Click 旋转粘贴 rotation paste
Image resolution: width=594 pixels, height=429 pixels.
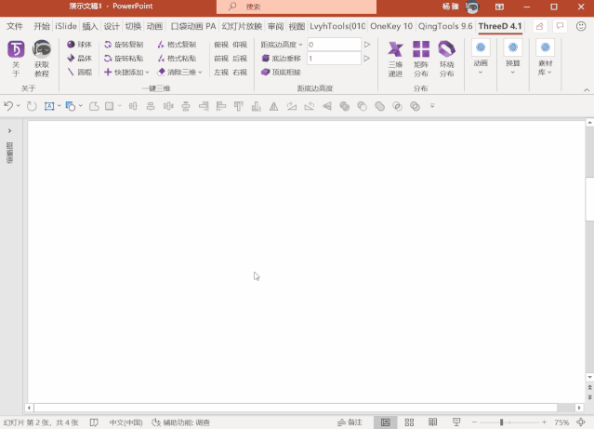point(124,58)
